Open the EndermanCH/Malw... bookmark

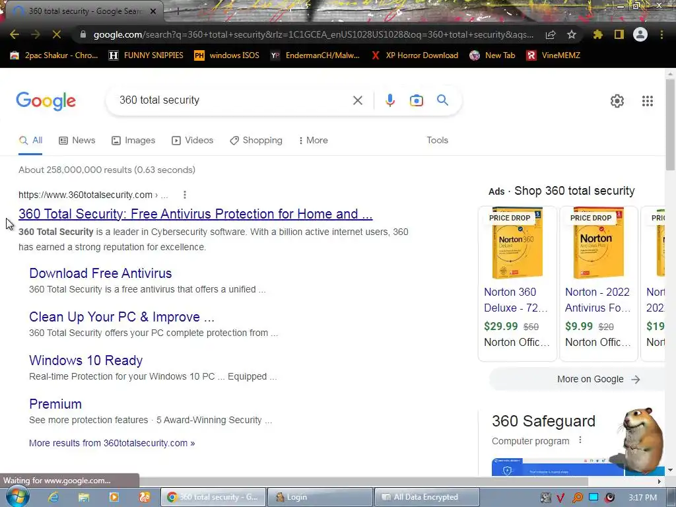(315, 55)
